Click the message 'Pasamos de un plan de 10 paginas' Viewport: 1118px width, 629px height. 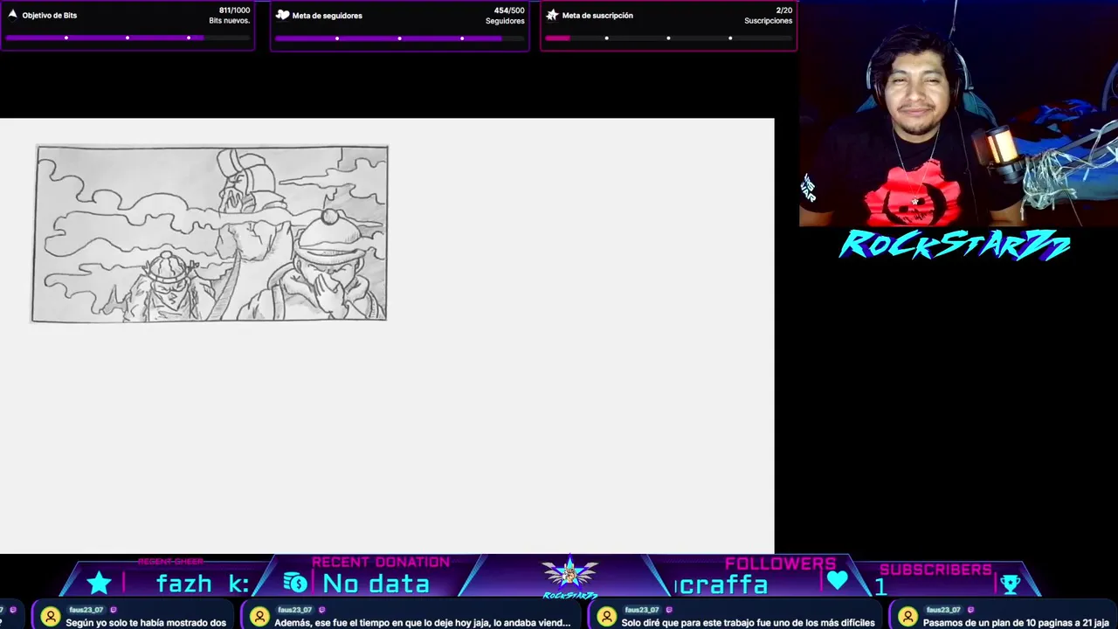tap(1016, 623)
